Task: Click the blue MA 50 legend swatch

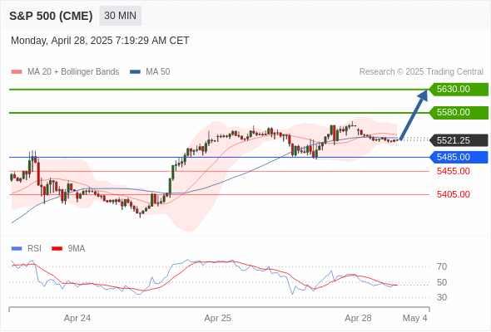Action: pos(135,72)
